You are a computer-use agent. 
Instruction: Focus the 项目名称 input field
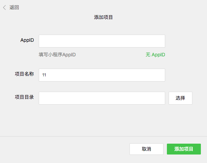click(102, 75)
